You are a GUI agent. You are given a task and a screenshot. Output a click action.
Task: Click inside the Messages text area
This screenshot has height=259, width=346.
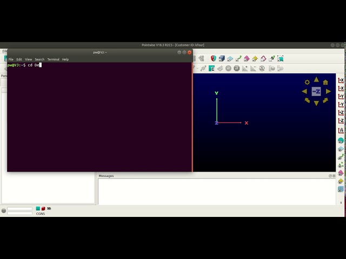coord(217,192)
